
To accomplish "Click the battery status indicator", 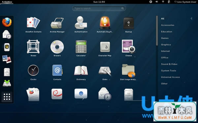I will tap(169, 2).
